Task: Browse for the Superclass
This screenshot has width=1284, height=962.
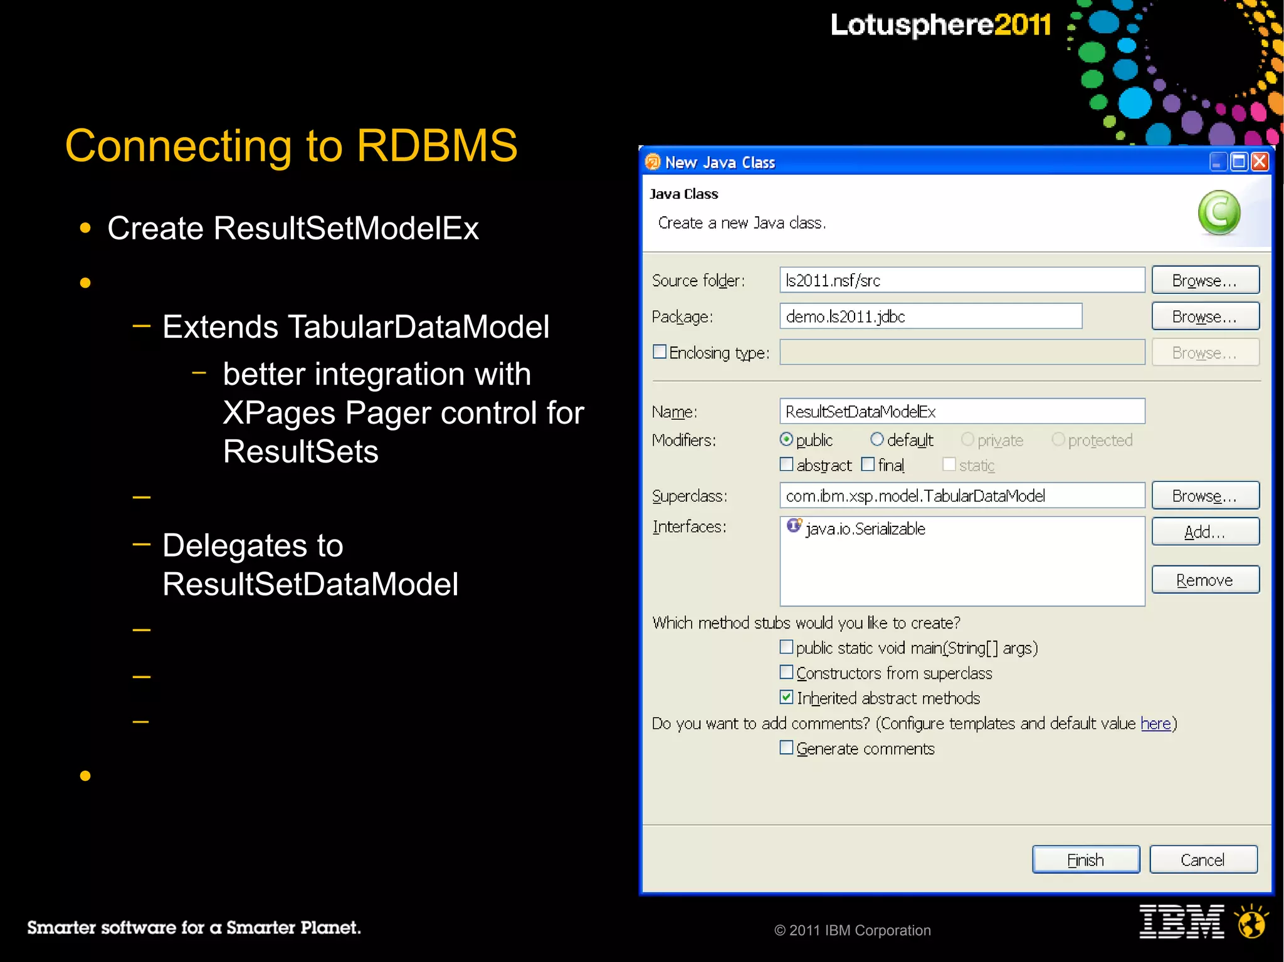Action: (1205, 496)
